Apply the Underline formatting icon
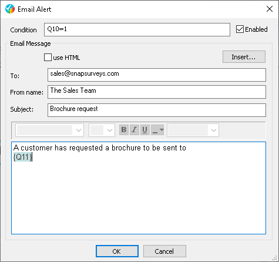 [145, 130]
